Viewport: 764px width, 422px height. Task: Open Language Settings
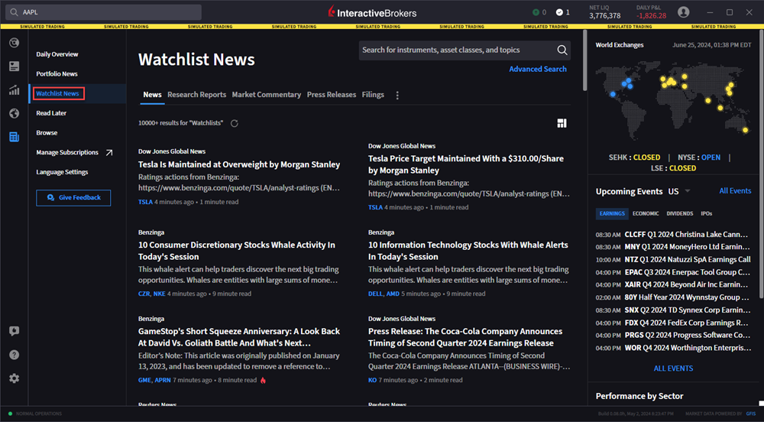click(62, 172)
